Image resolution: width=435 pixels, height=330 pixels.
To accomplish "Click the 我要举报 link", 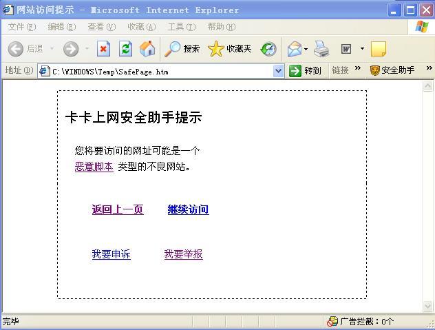I will pos(183,254).
